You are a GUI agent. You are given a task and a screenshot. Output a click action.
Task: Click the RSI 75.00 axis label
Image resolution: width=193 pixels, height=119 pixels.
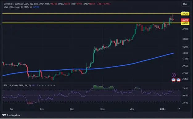point(185,88)
